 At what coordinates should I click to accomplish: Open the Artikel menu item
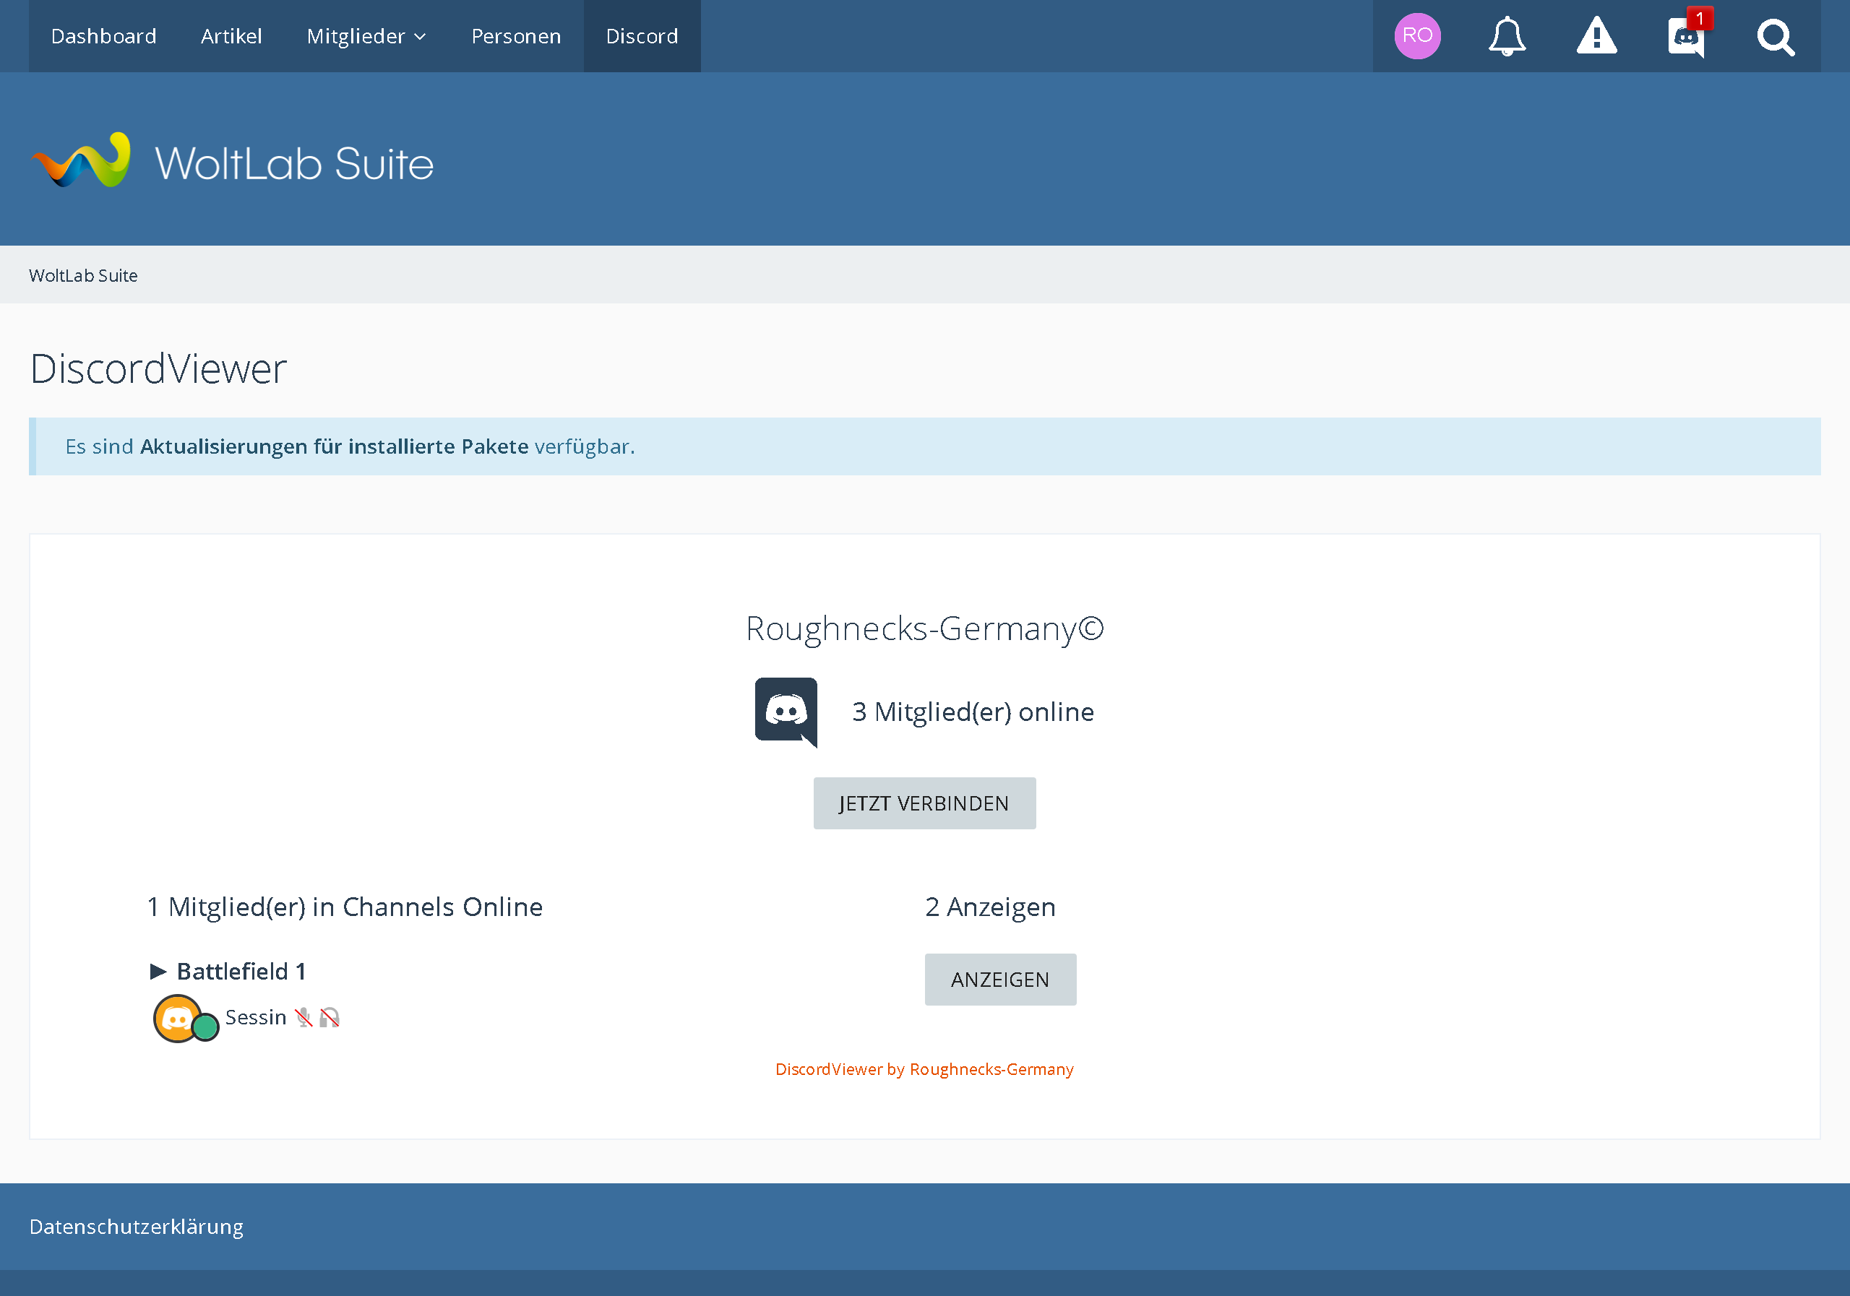[231, 36]
